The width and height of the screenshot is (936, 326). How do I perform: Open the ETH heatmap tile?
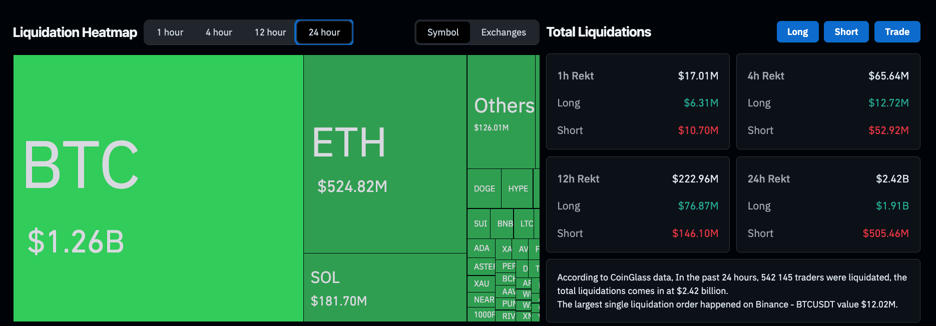coord(385,154)
